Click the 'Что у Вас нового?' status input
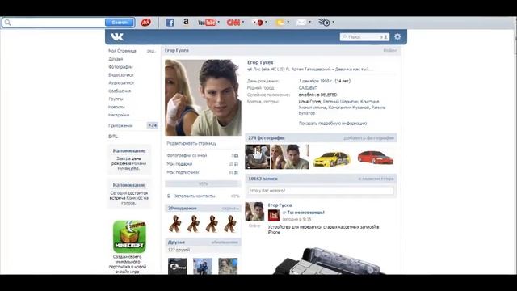517x291 pixels. click(321, 191)
